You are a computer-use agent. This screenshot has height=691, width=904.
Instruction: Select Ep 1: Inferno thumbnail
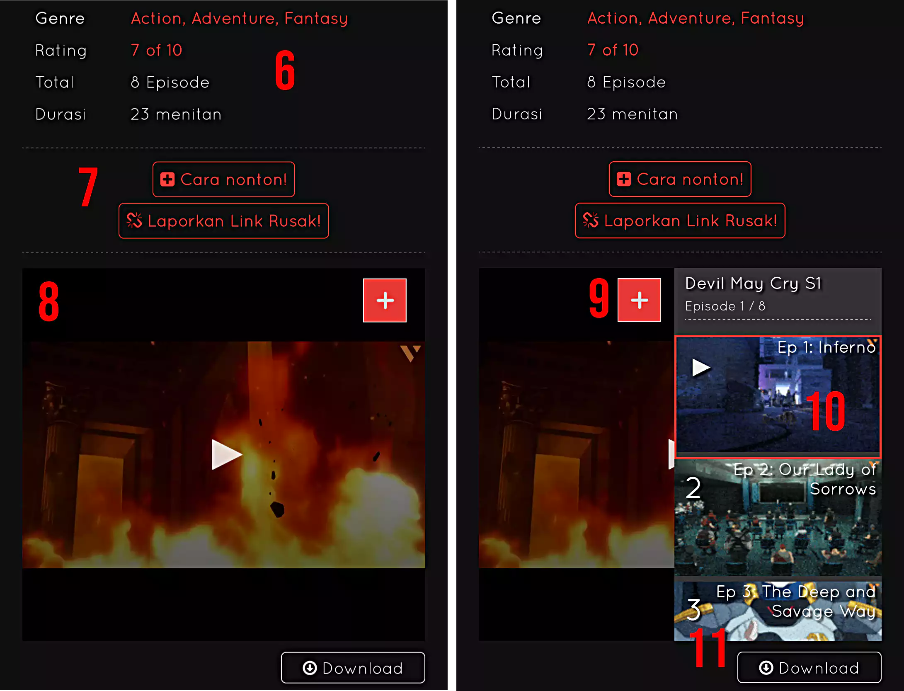(778, 396)
